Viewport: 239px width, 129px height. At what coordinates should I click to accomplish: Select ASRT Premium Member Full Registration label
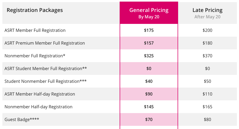pyautogui.click(x=45, y=43)
